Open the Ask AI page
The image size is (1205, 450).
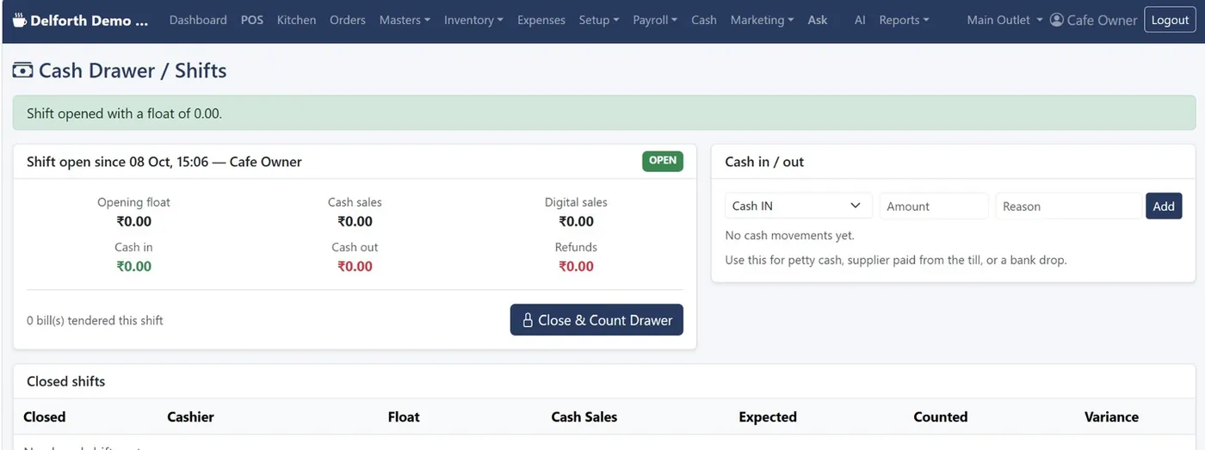pos(837,20)
